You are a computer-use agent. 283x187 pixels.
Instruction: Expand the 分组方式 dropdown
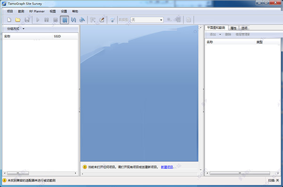pyautogui.click(x=16, y=29)
